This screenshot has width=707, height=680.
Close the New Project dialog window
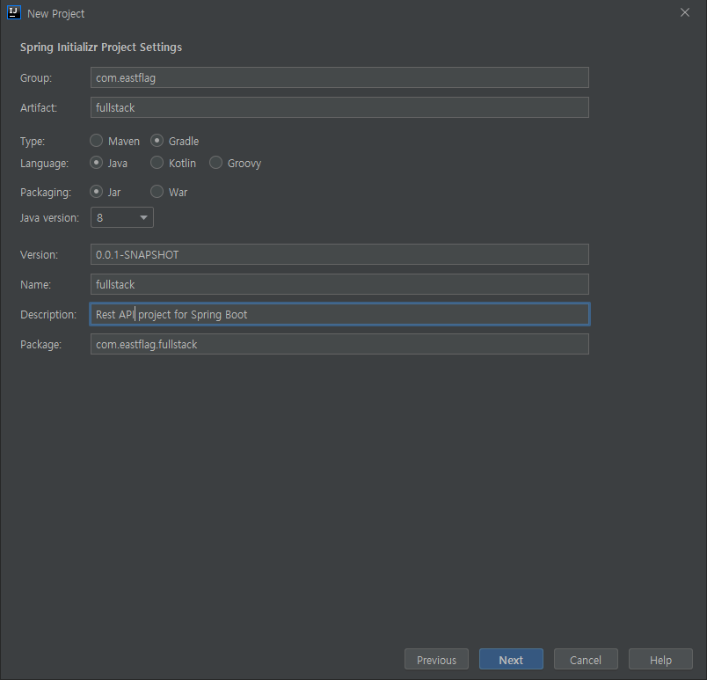pyautogui.click(x=685, y=13)
